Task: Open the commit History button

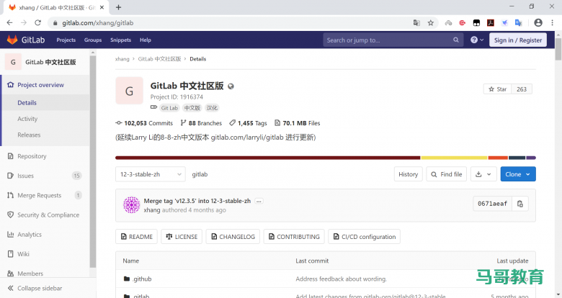Action: tap(408, 174)
